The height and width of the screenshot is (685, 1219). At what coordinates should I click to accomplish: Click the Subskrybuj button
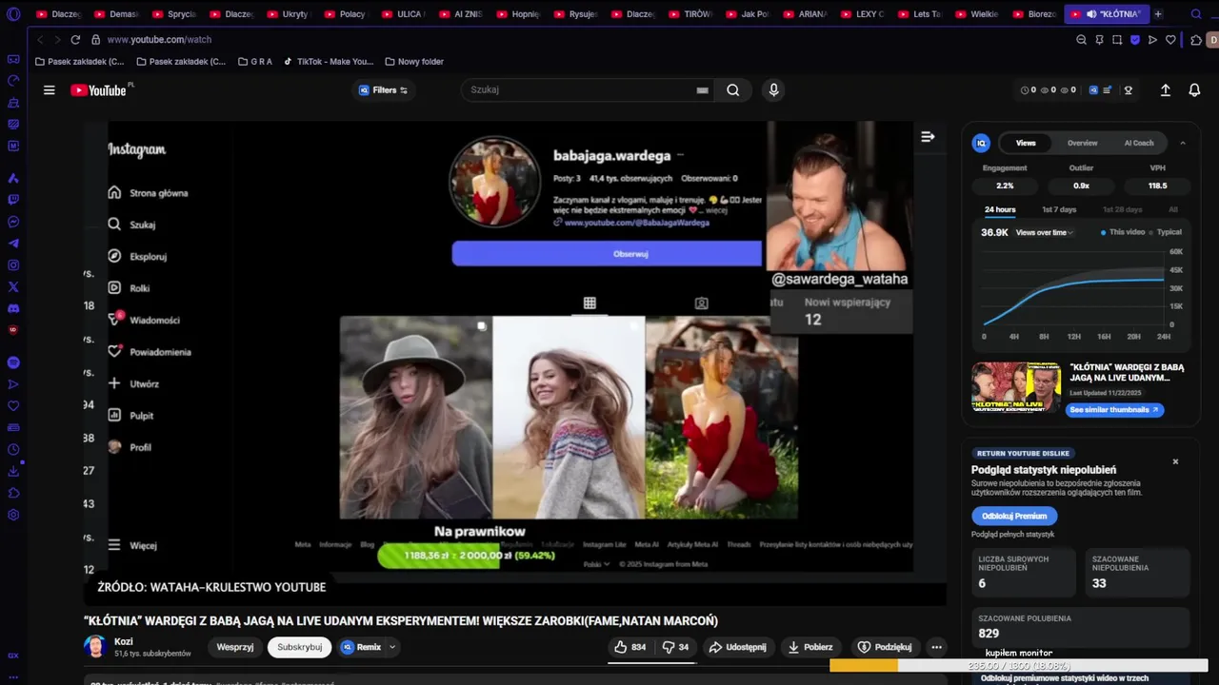click(x=299, y=647)
